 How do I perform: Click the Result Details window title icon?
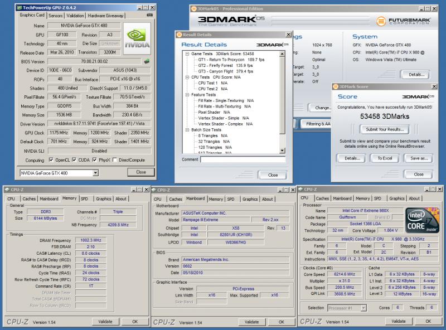point(179,35)
